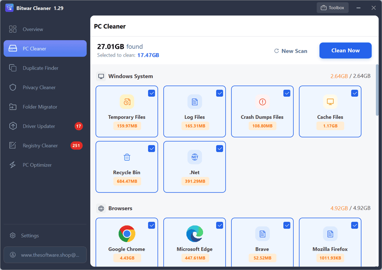Viewport: 382px width, 270px height.
Task: Click the 27.01GB found text
Action: (120, 47)
